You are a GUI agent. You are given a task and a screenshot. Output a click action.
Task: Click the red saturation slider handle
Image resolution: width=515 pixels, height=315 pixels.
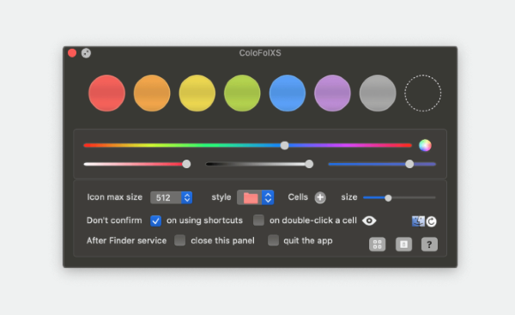tap(186, 164)
